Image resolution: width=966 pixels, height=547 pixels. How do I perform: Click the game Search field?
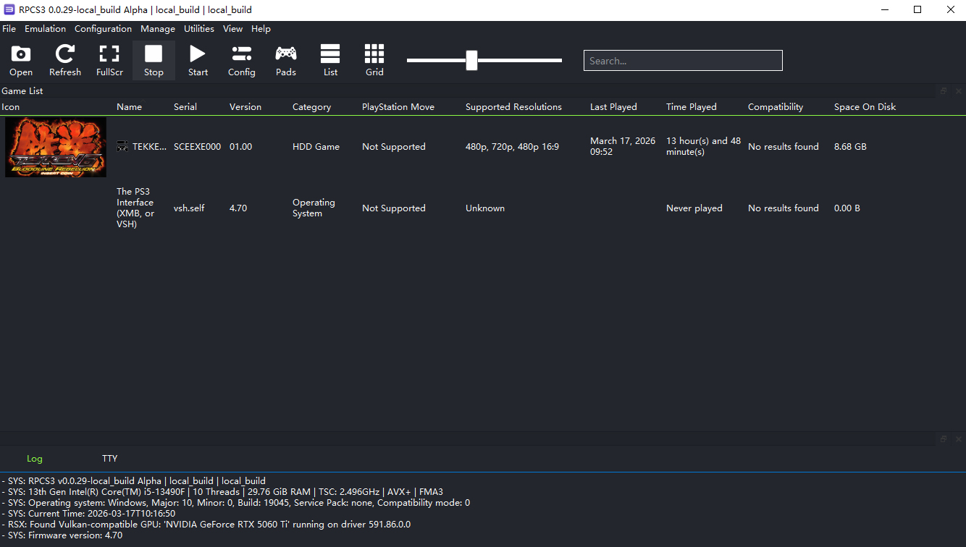click(682, 61)
